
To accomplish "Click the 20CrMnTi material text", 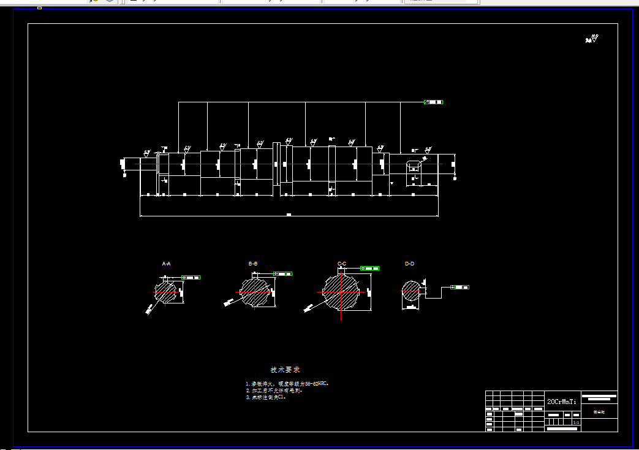I will point(562,402).
